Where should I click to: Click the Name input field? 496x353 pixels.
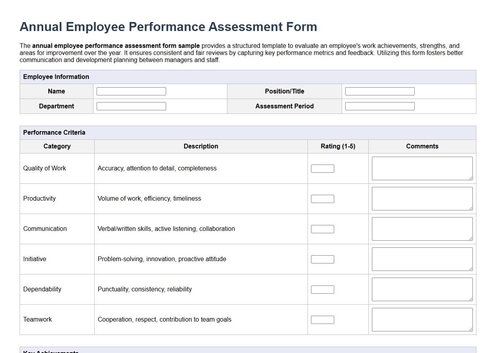(x=131, y=91)
